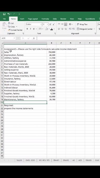Toggle underline formatting

[x=34, y=29]
